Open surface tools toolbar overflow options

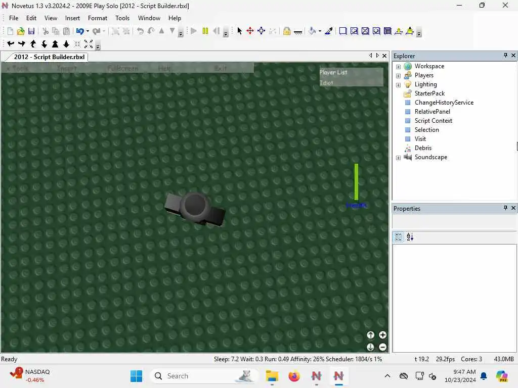pos(419,33)
